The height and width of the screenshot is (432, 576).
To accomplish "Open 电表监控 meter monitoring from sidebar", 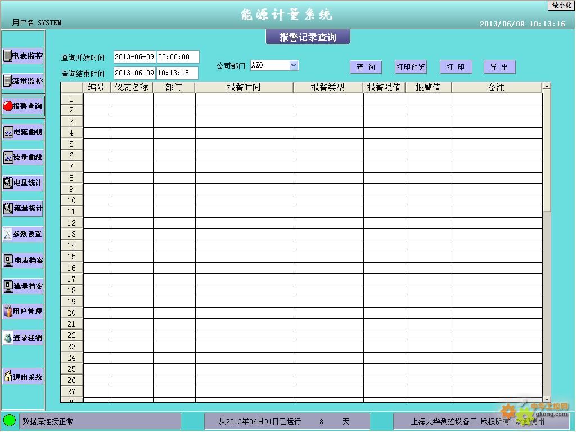I will (23, 56).
